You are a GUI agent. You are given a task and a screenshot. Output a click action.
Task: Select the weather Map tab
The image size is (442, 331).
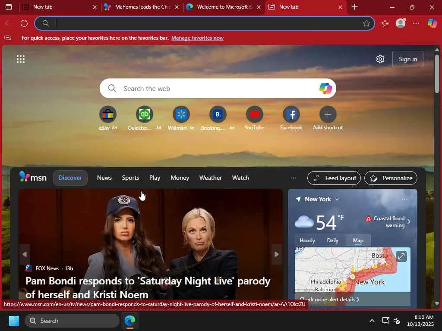pyautogui.click(x=358, y=240)
